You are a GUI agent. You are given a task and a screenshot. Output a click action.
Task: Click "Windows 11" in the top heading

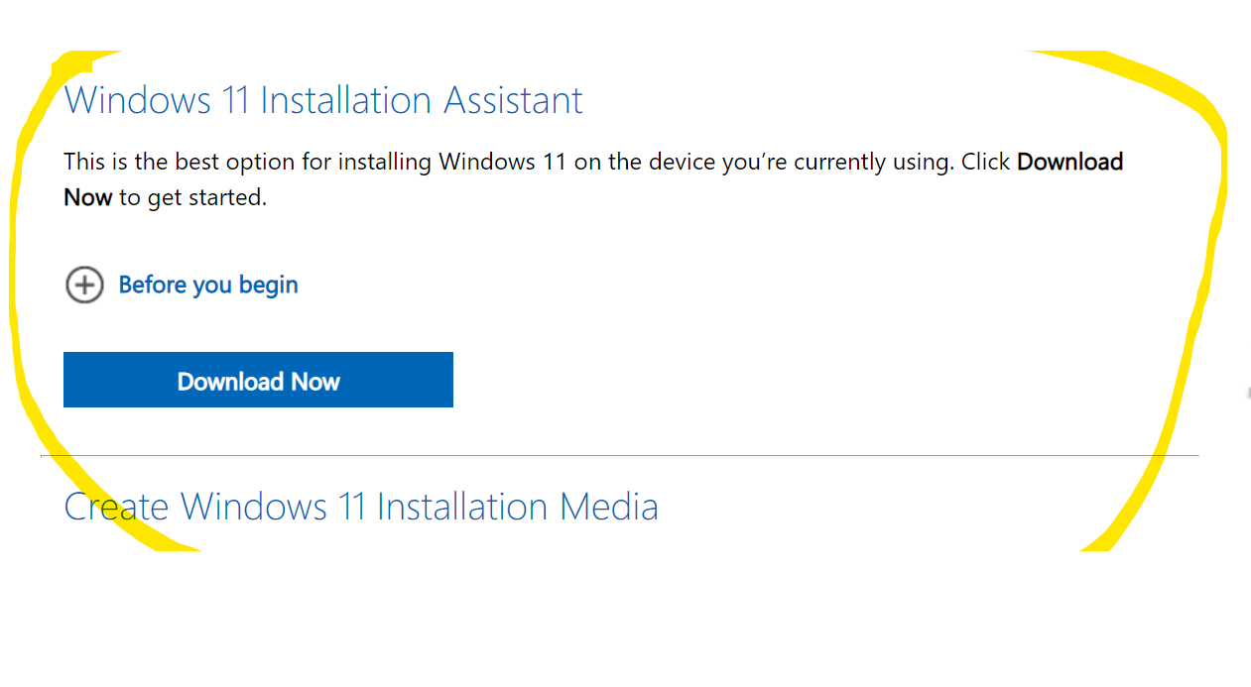coord(157,100)
